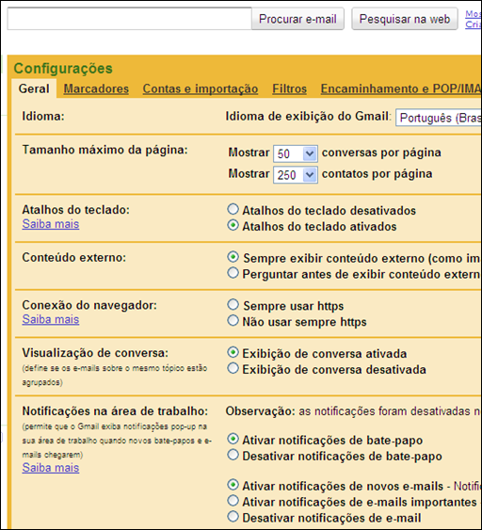Select Sempre exibir conteúdo externo
This screenshot has height=530, width=482.
tap(233, 257)
